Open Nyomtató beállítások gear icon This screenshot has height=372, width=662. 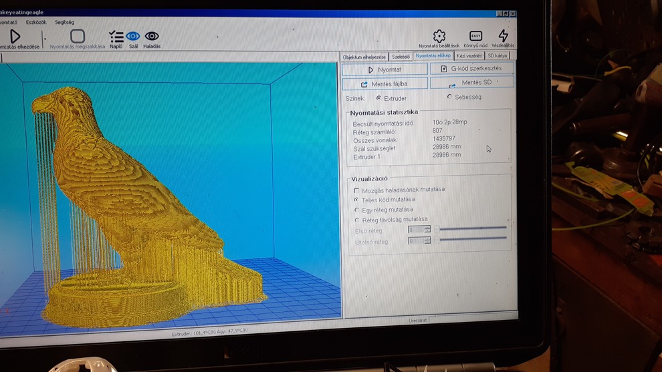click(x=439, y=36)
